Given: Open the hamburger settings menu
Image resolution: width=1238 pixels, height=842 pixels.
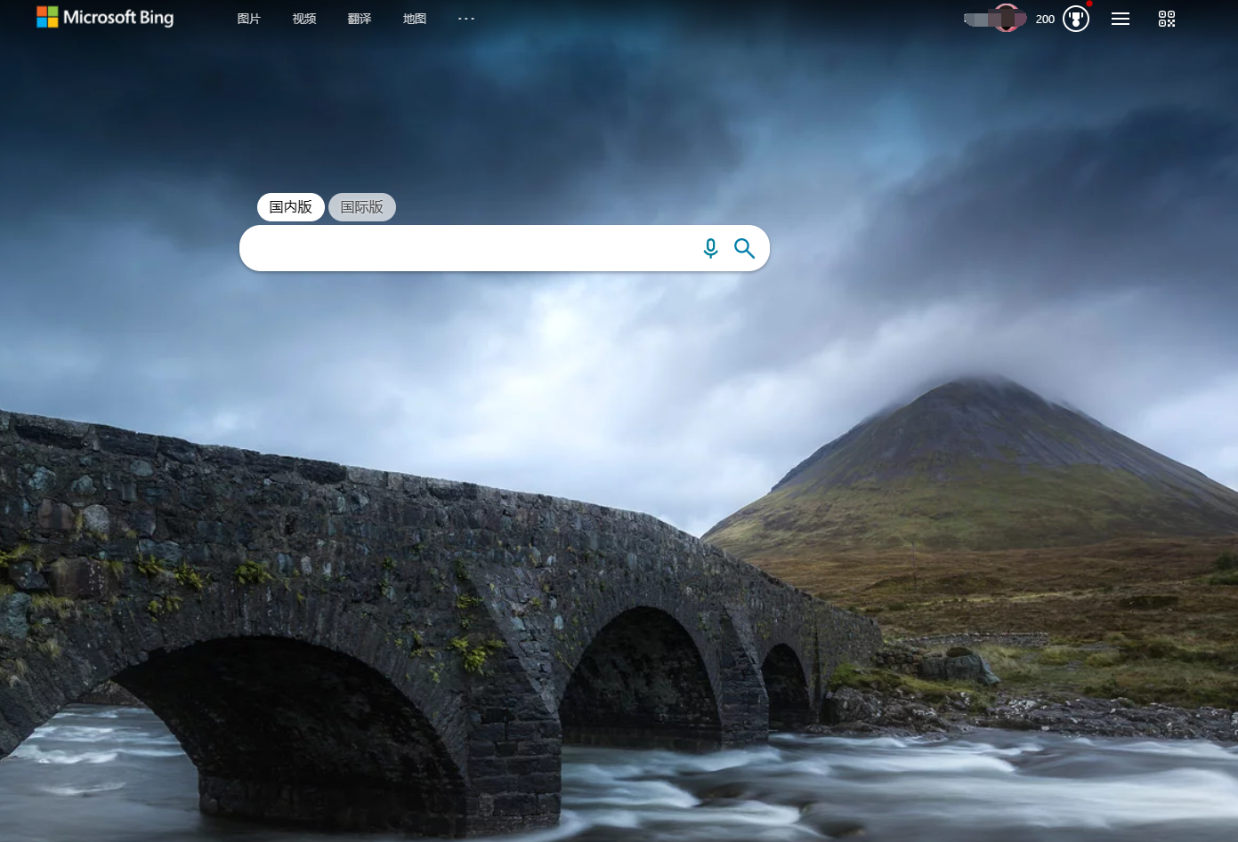Looking at the screenshot, I should coord(1121,19).
